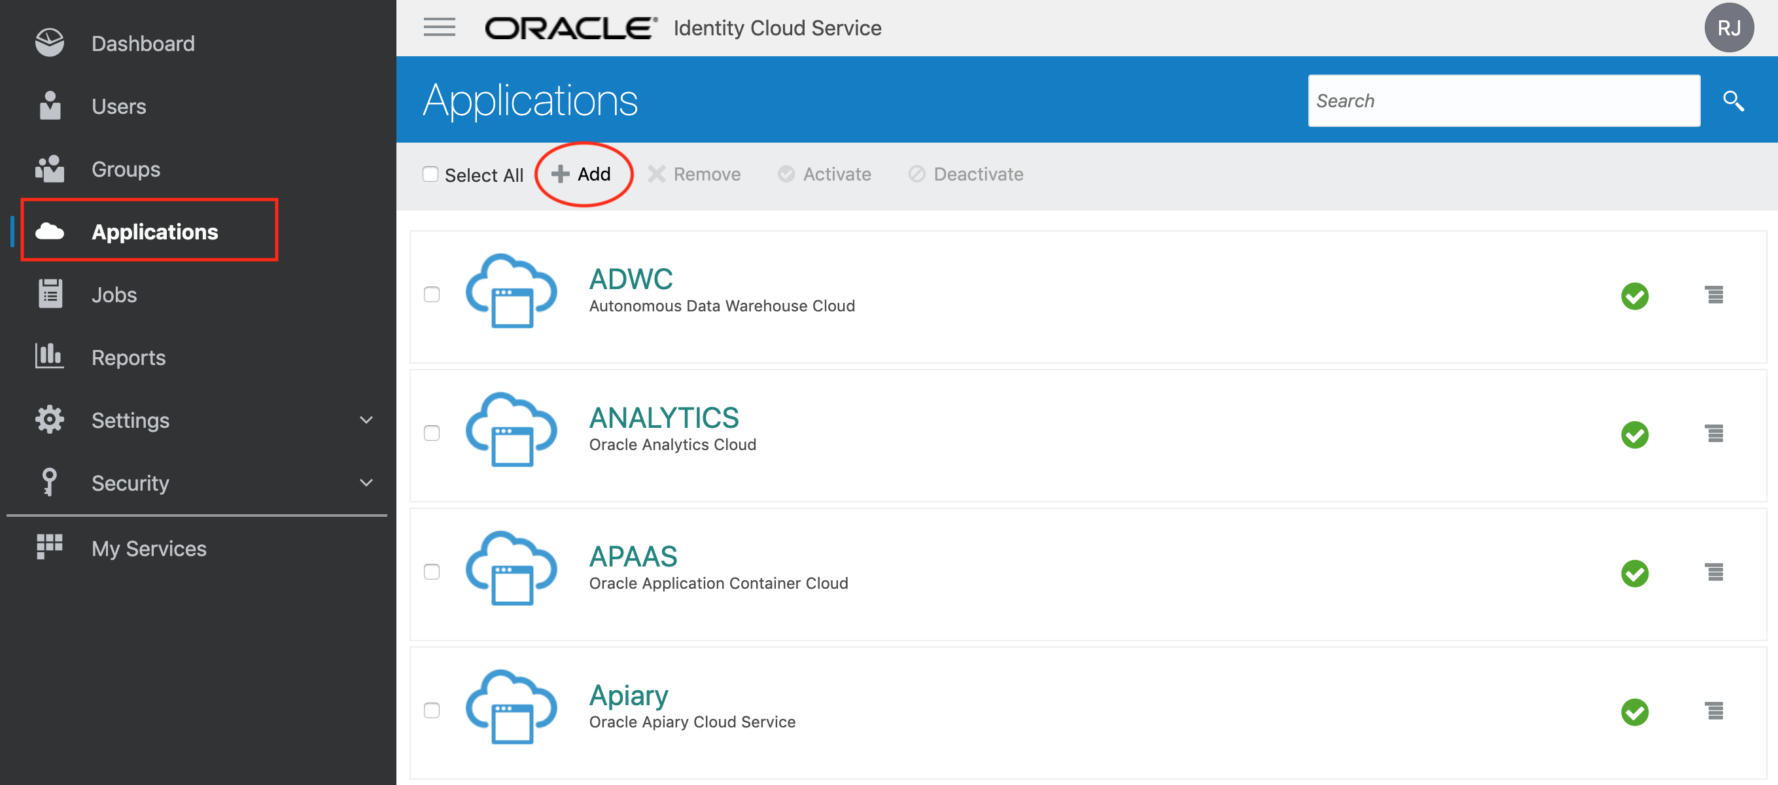
Task: Open the APAAS row action menu icon
Action: pyautogui.click(x=1715, y=572)
